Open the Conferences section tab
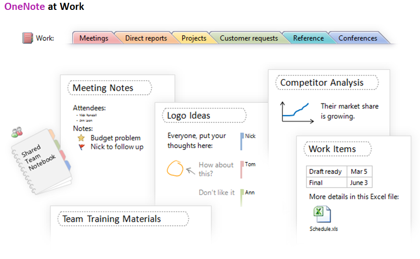This screenshot has height=259, width=420. point(358,38)
